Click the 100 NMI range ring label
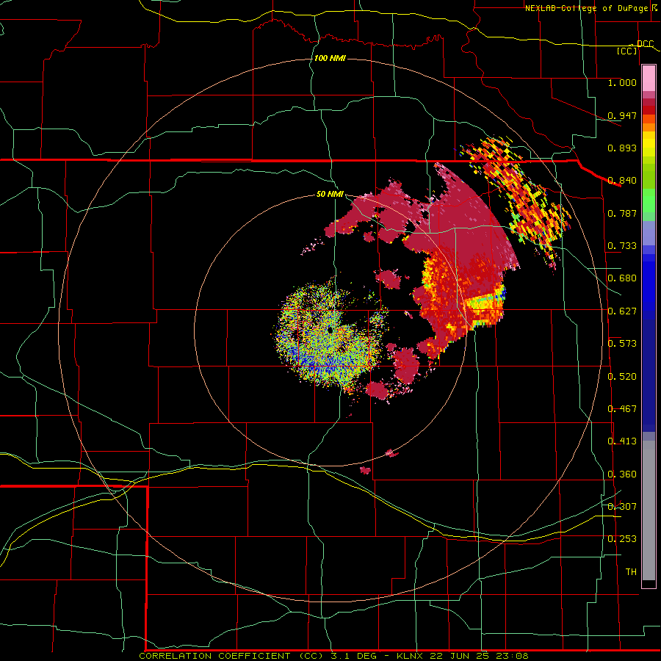Screen dimensions: 661x661 click(x=330, y=58)
